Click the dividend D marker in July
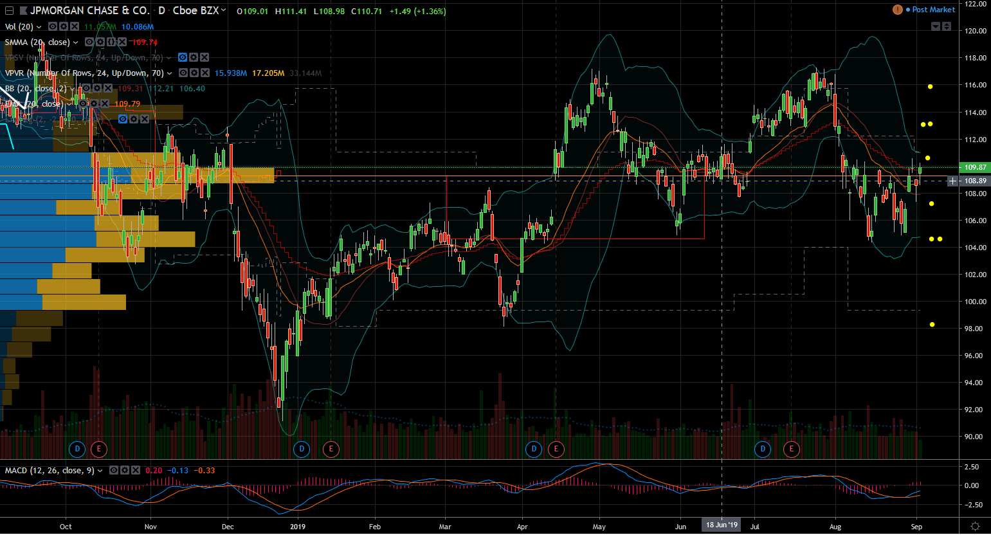The image size is (991, 535). pos(763,449)
